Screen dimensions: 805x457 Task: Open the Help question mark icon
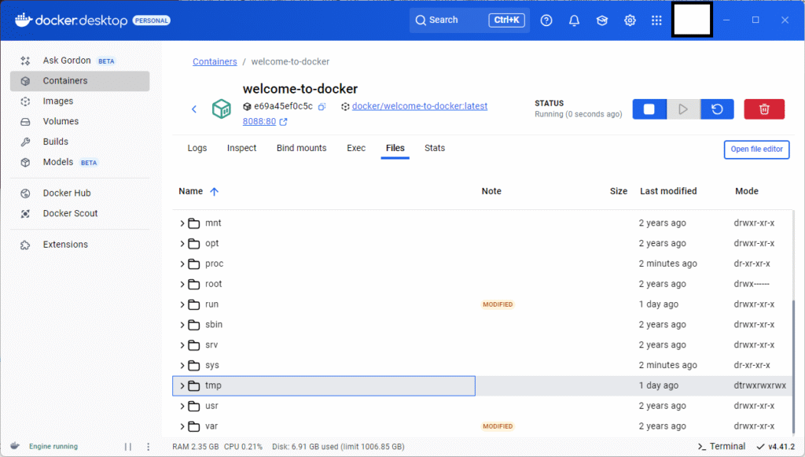click(x=546, y=20)
